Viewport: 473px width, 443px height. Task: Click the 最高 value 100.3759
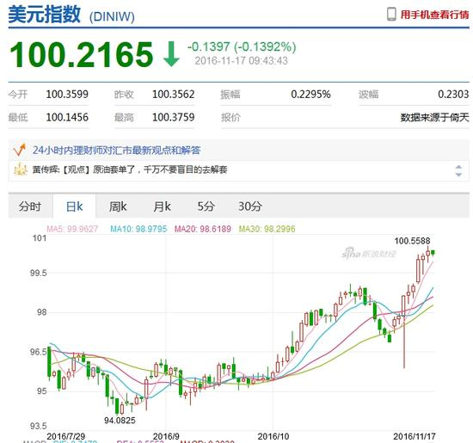pos(174,117)
